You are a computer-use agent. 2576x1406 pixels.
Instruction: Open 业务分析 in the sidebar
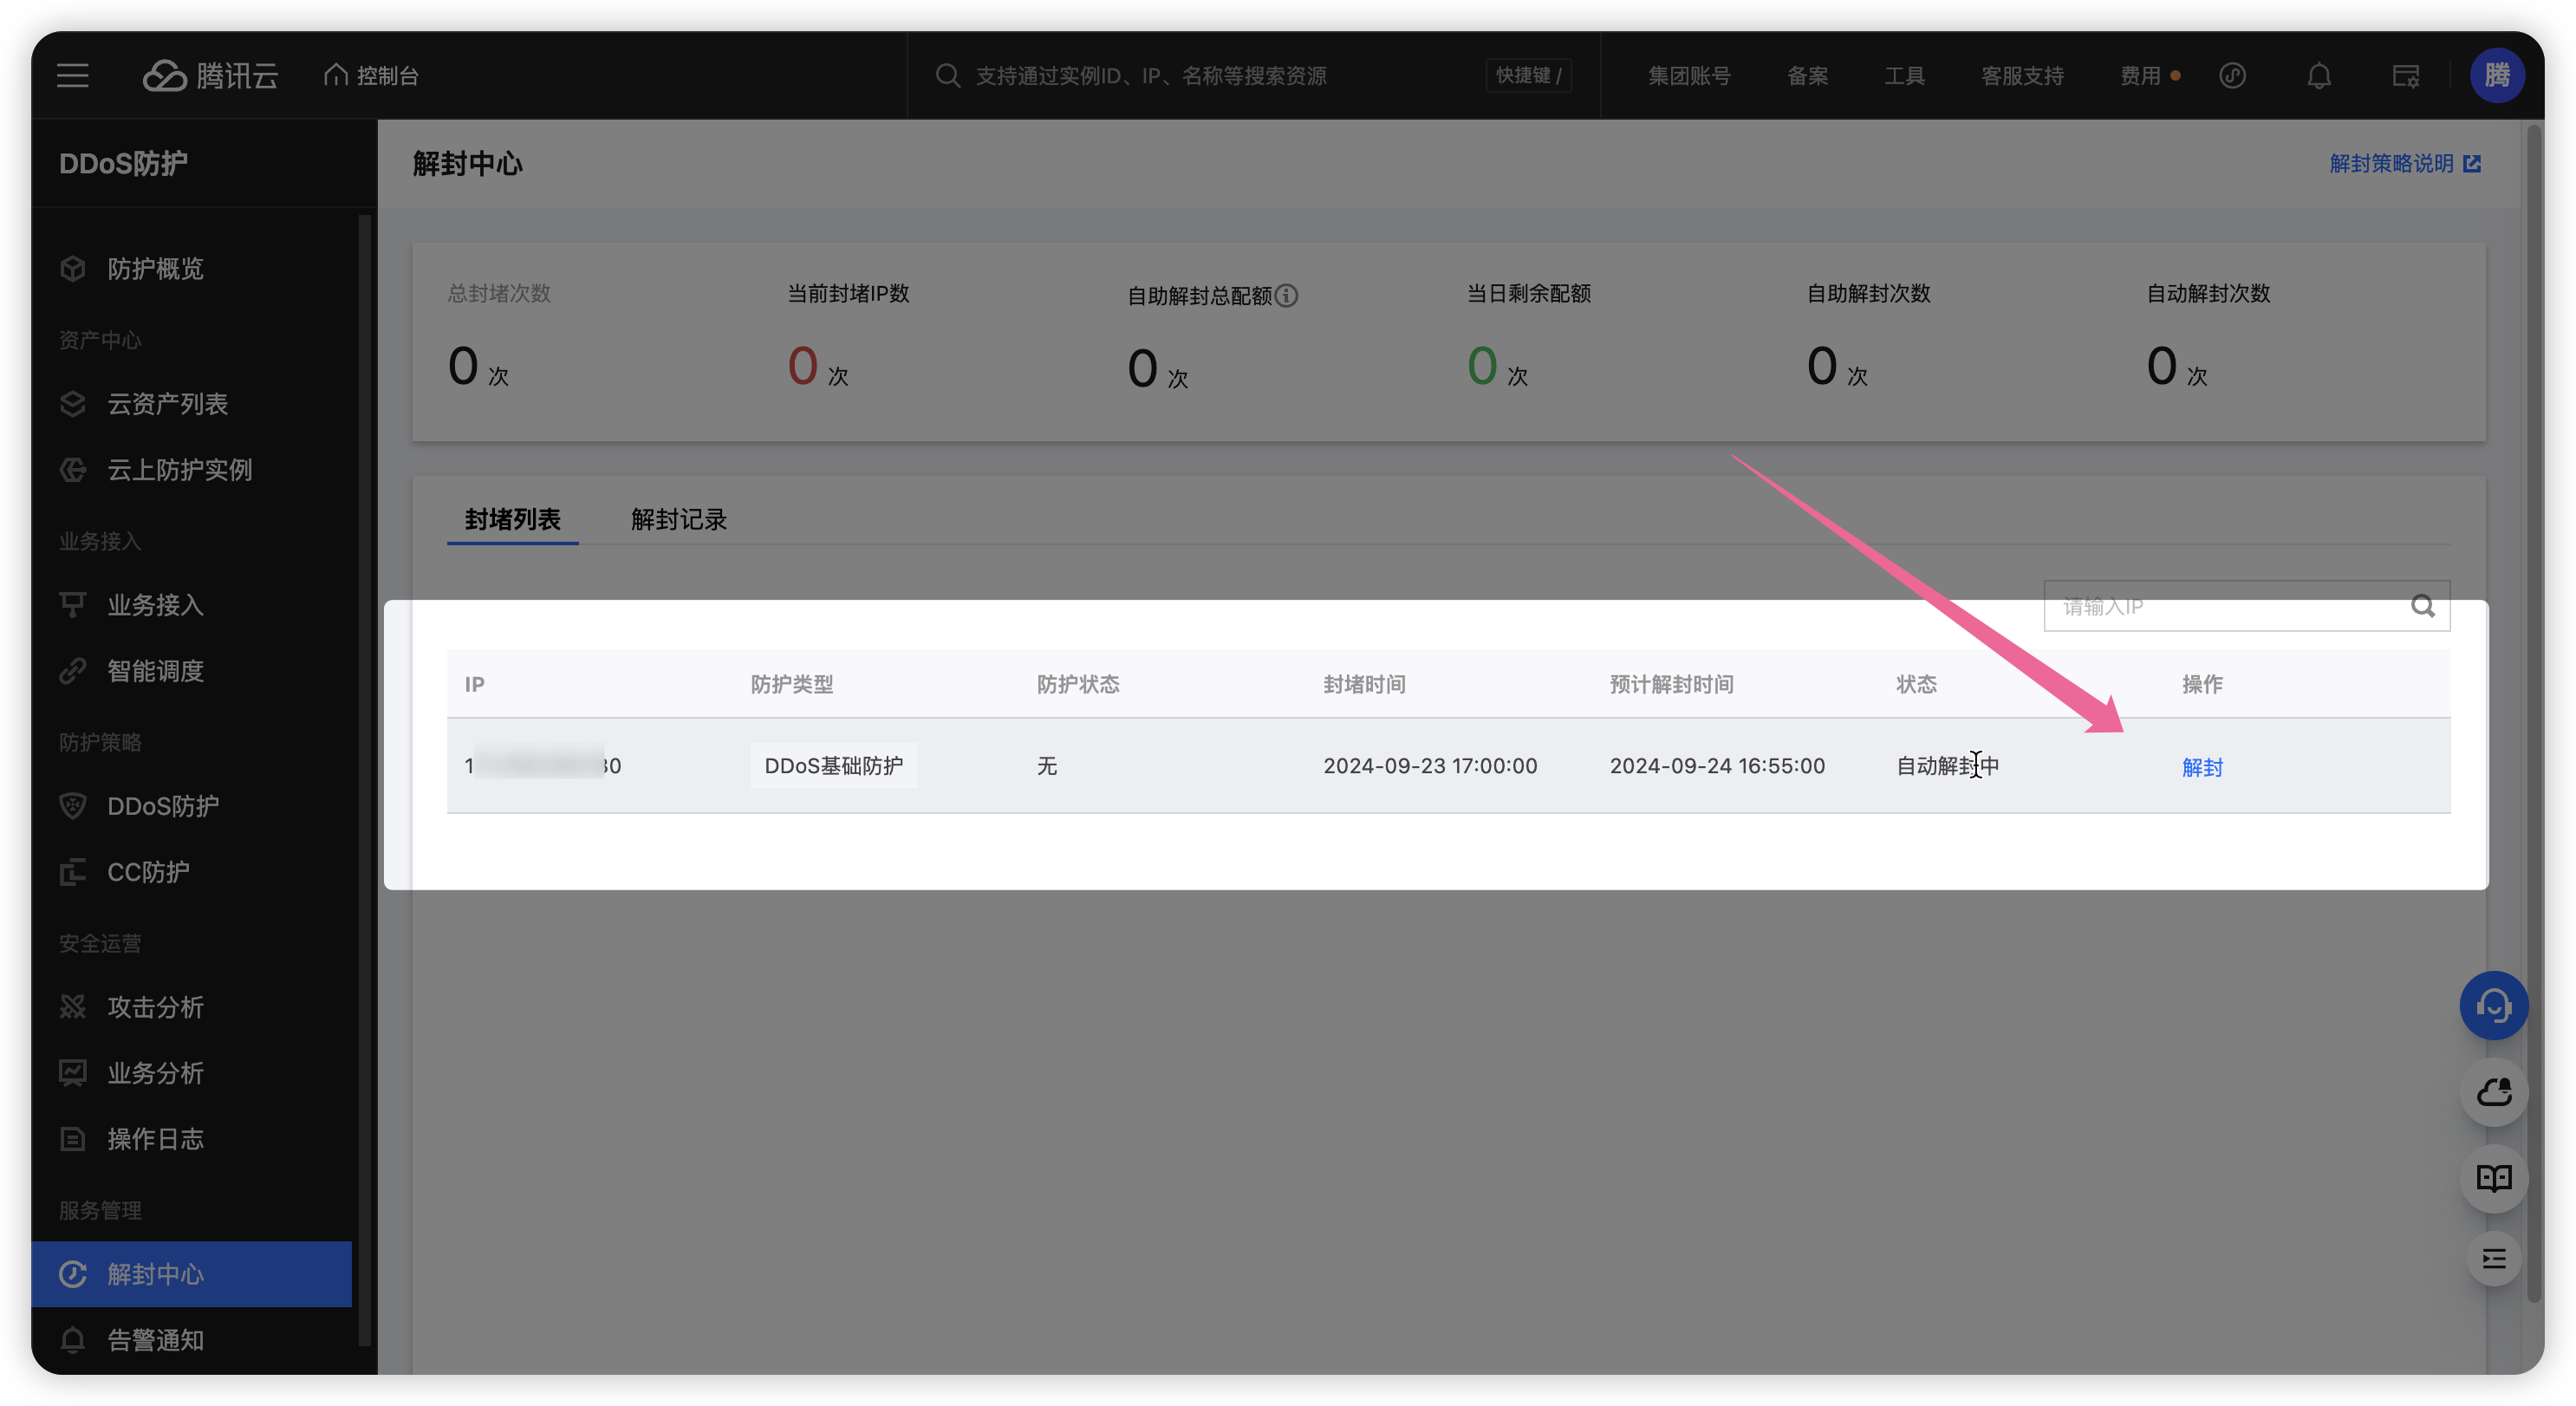tap(192, 1073)
